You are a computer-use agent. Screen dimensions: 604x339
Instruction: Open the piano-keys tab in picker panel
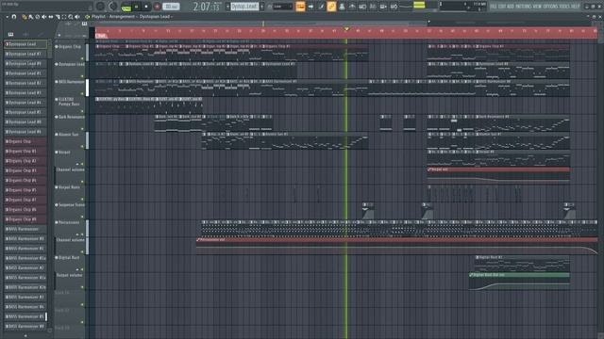click(10, 34)
